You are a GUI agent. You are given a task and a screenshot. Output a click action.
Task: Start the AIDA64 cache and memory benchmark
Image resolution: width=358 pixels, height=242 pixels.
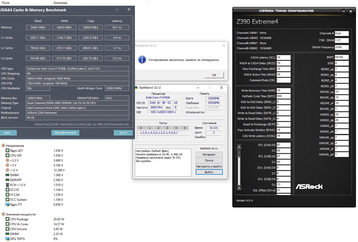click(x=65, y=133)
